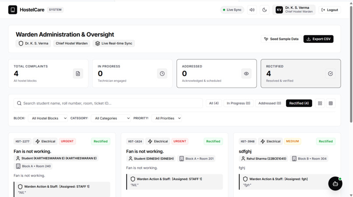Viewport: 353px width, 197px height.
Task: Click person icon beside Student (DINESH)
Action: [x=131, y=158]
